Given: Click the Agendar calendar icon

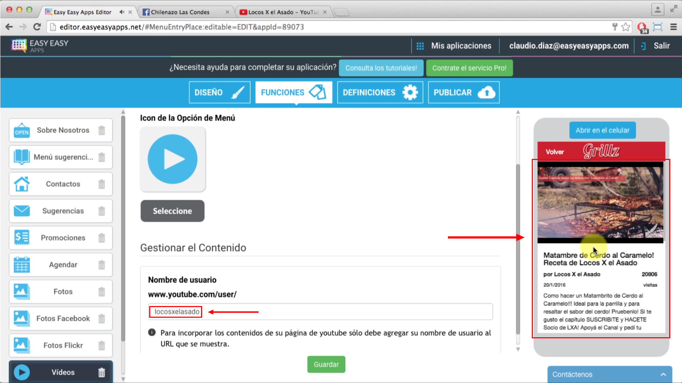Looking at the screenshot, I should point(22,265).
